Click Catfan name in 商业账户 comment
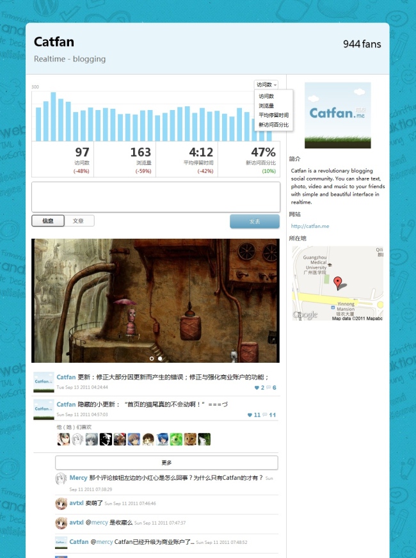 [x=79, y=541]
